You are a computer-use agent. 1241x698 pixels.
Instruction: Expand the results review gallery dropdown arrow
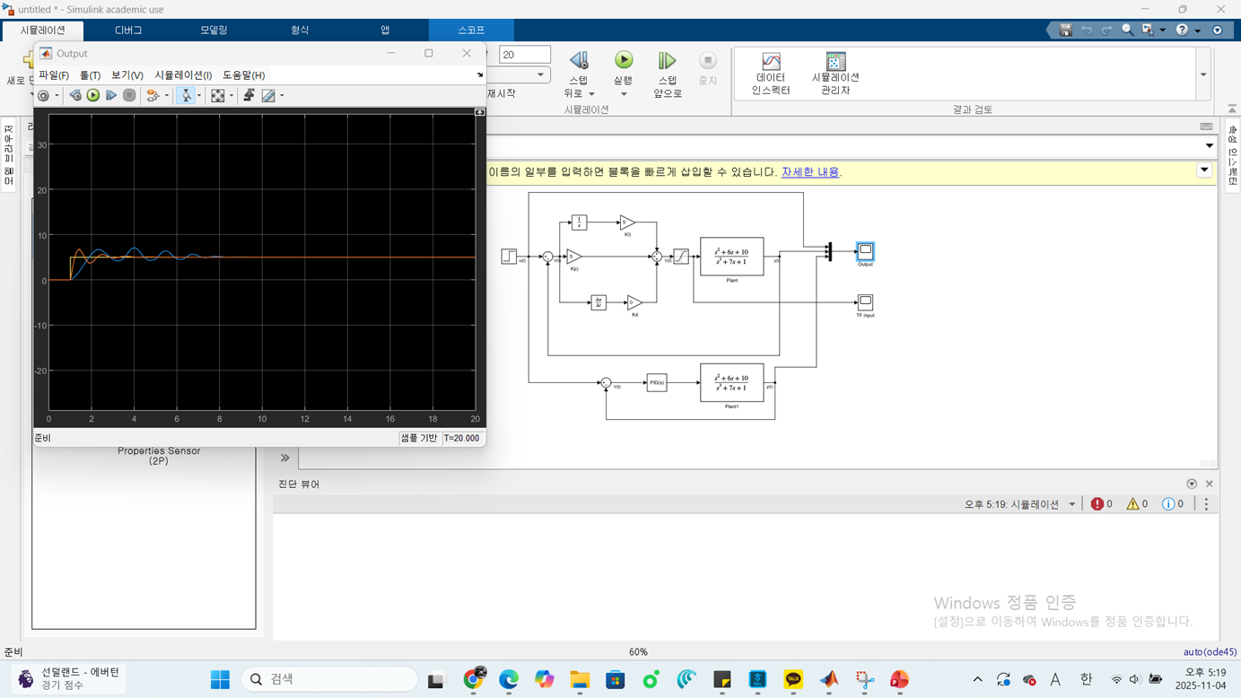pyautogui.click(x=1203, y=74)
